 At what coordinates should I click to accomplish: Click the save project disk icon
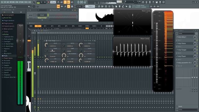point(157,2)
